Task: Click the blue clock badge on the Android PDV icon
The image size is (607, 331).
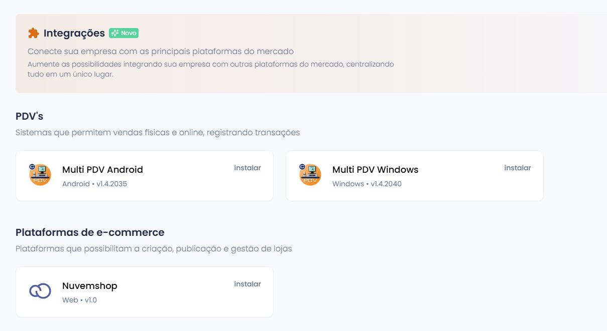Action: click(x=32, y=167)
